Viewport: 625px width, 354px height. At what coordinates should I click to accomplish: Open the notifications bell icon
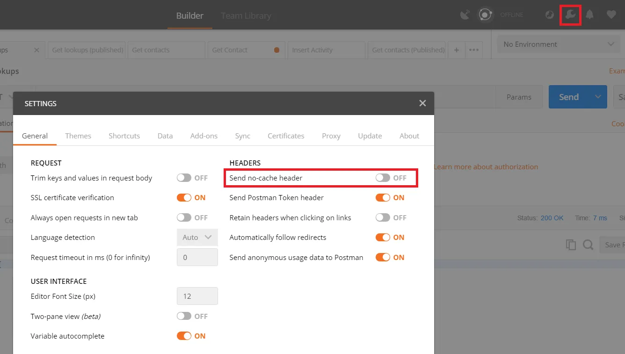(589, 14)
